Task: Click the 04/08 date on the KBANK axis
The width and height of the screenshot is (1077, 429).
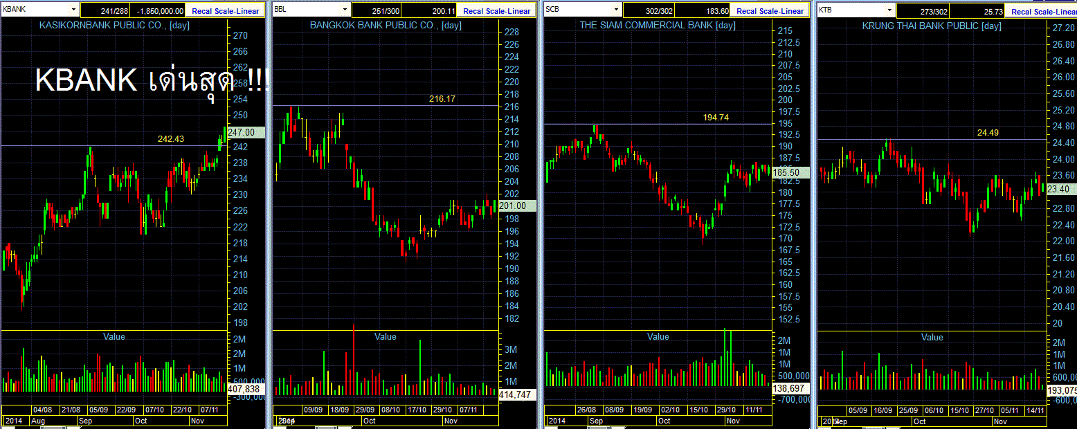Action: pyautogui.click(x=42, y=410)
